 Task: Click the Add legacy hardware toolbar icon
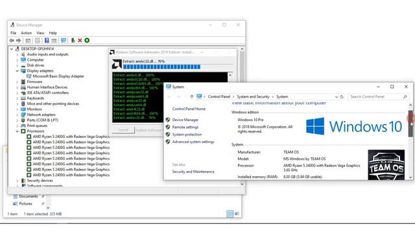pyautogui.click(x=73, y=40)
